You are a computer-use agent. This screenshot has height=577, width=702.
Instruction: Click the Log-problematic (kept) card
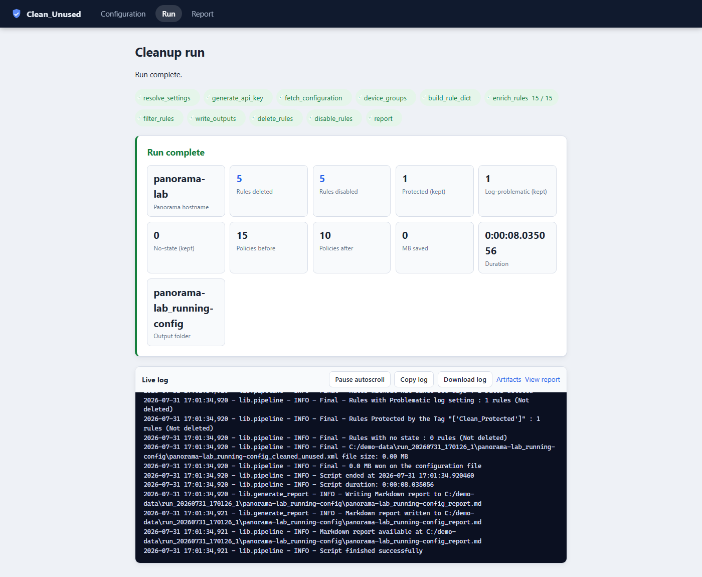(517, 191)
